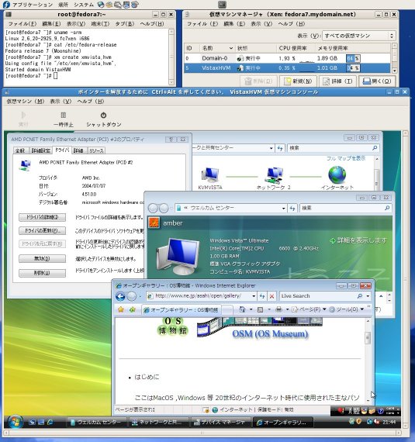Click the IE back arrow button
The width and height of the screenshot is (415, 442).
pyautogui.click(x=121, y=296)
